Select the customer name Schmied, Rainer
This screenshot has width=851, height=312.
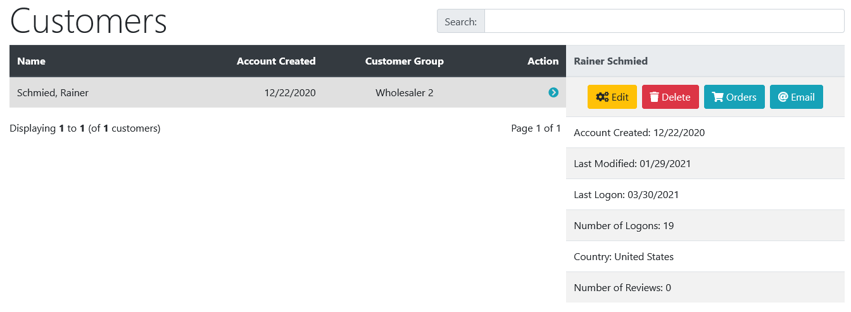click(53, 93)
